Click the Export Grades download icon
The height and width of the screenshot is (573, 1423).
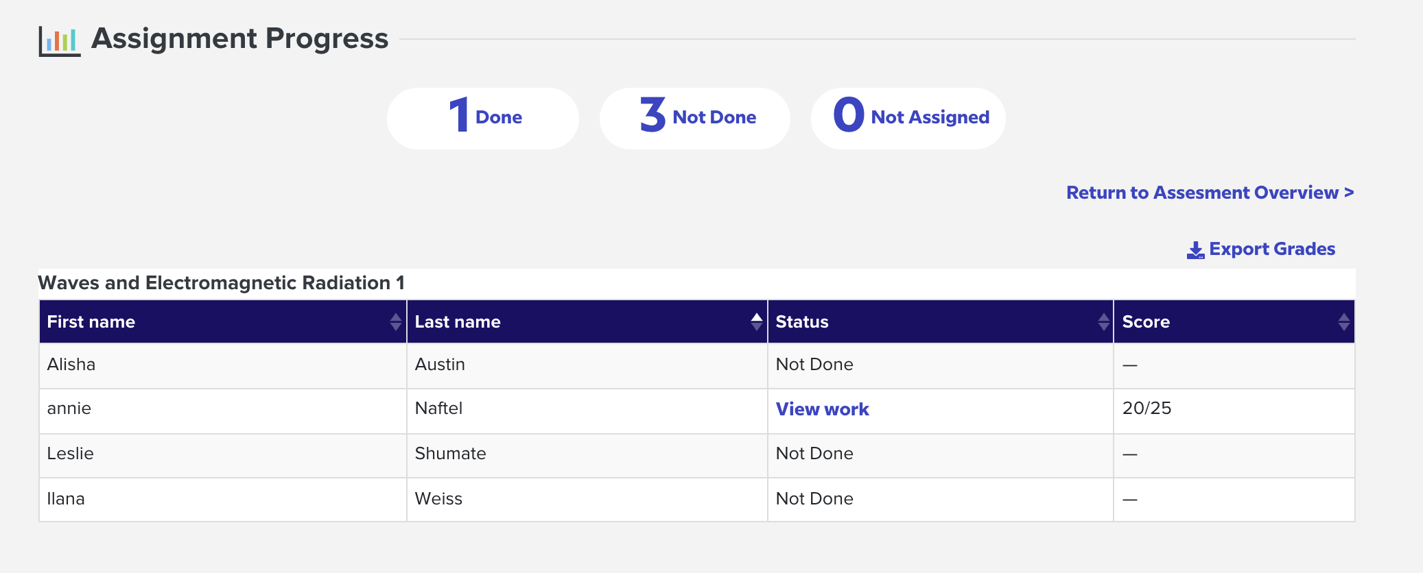(1195, 250)
